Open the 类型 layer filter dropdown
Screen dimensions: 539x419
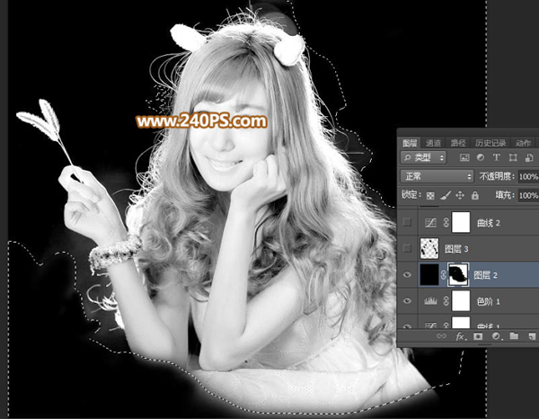pyautogui.click(x=423, y=157)
